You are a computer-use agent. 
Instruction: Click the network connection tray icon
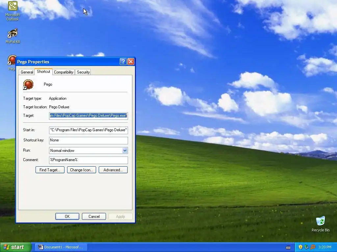pos(306,247)
